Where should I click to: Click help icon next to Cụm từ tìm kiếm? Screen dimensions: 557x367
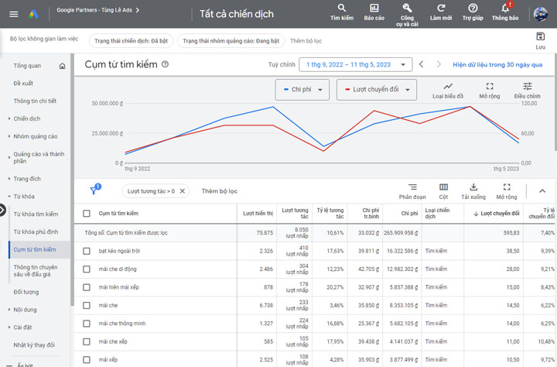tap(166, 64)
